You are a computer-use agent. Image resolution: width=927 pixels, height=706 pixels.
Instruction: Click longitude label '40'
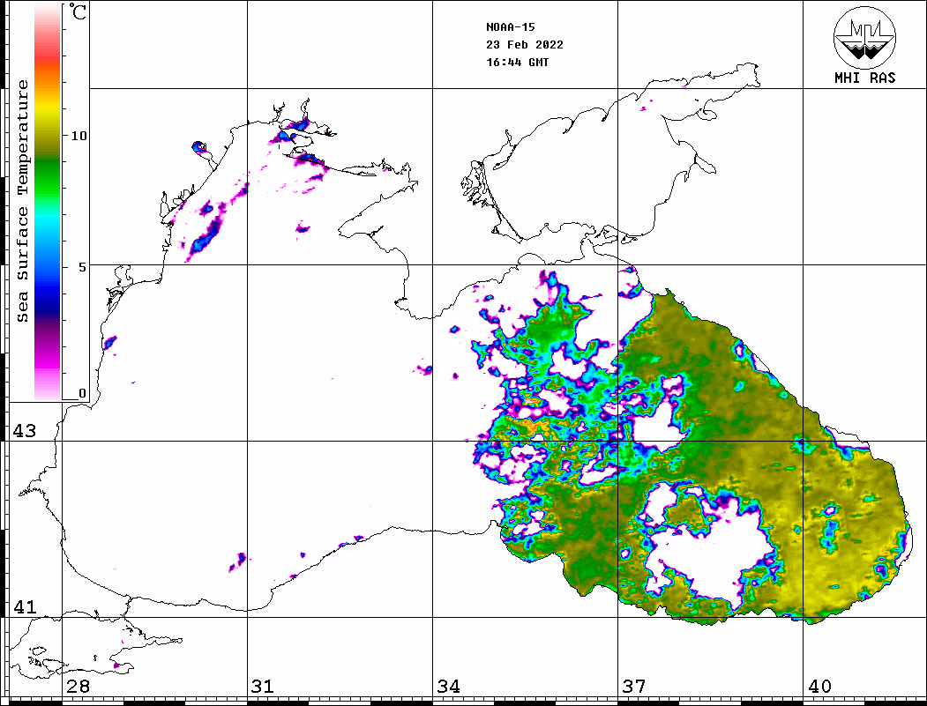tap(819, 687)
